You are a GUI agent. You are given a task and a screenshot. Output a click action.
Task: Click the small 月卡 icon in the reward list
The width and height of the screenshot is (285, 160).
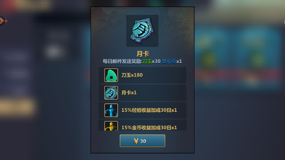pos(111,93)
